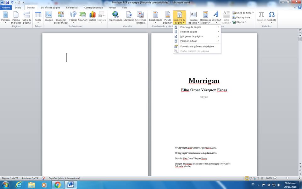The width and height of the screenshot is (302, 189).
Task: Select Formato del número de página
Action: point(198,46)
